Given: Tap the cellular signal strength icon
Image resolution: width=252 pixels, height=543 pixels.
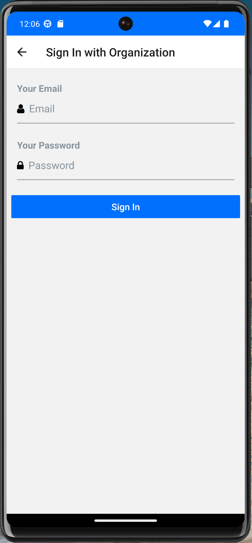Looking at the screenshot, I should point(216,24).
